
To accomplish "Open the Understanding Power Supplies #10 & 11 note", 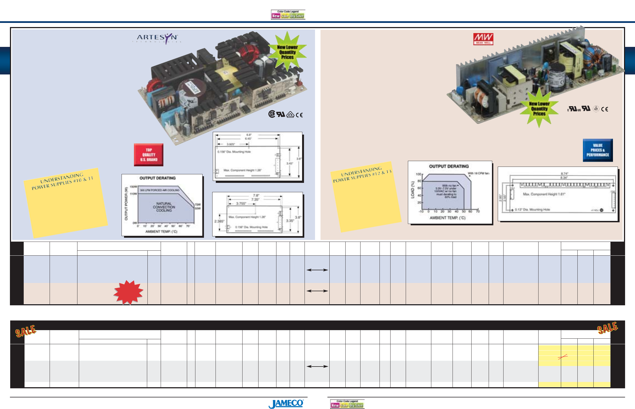I will tap(66, 203).
